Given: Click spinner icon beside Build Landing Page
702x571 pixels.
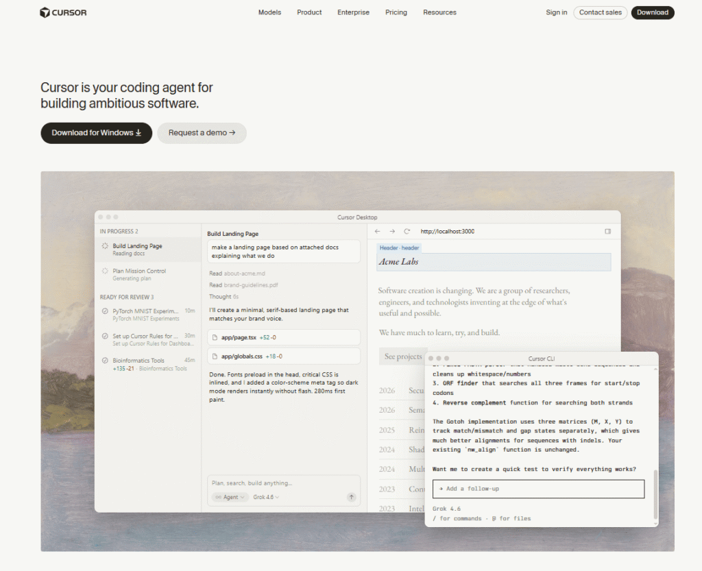Looking at the screenshot, I should point(105,245).
